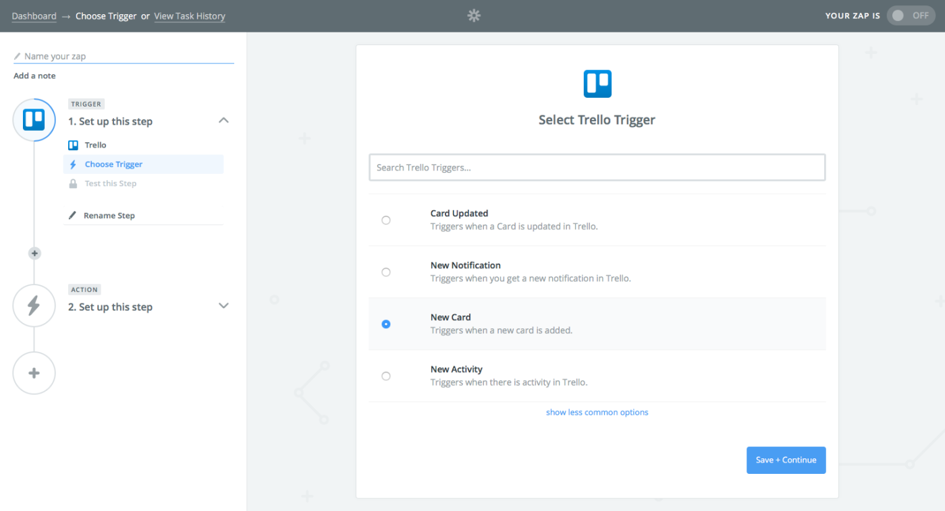Click the 'Select Trello Trigger' heading
945x511 pixels.
(x=597, y=120)
